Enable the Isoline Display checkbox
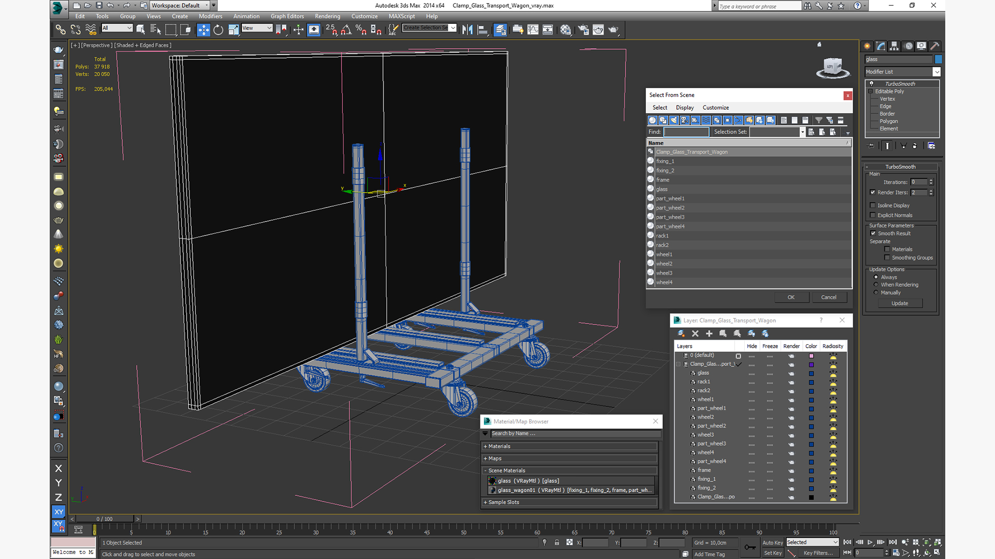The image size is (995, 559). 873,205
